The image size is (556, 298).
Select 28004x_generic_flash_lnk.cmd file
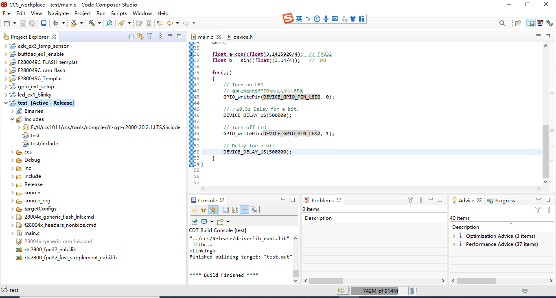59,217
